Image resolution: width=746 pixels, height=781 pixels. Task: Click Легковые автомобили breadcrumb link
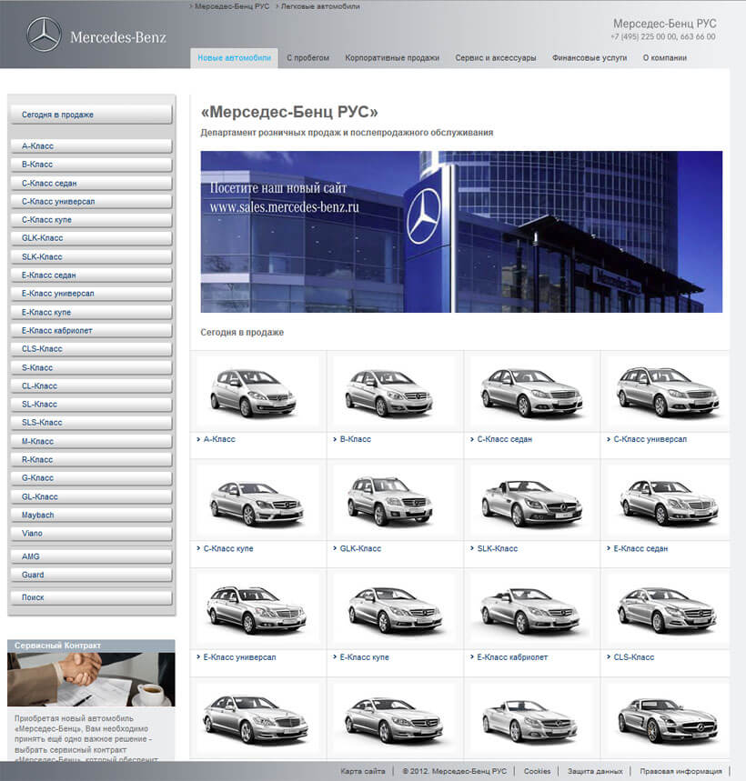point(320,6)
